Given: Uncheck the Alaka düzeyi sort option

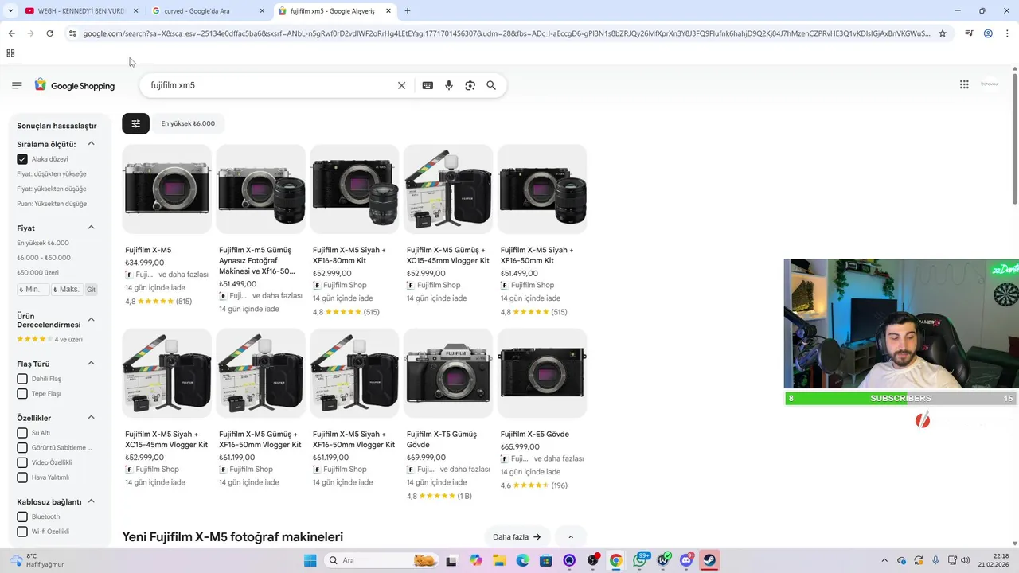Looking at the screenshot, I should [x=22, y=159].
